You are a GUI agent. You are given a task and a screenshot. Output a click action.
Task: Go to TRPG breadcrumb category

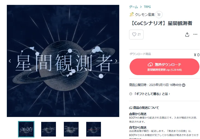pos(147,7)
